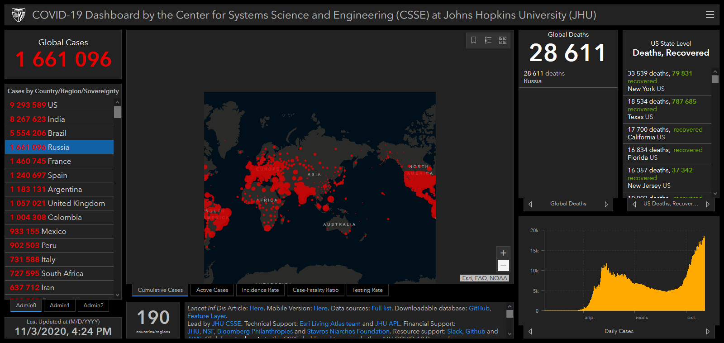Switch to the Active Cases tab

click(x=212, y=290)
